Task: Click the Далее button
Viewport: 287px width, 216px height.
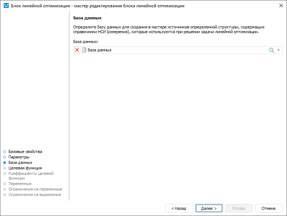Action: pos(208,208)
